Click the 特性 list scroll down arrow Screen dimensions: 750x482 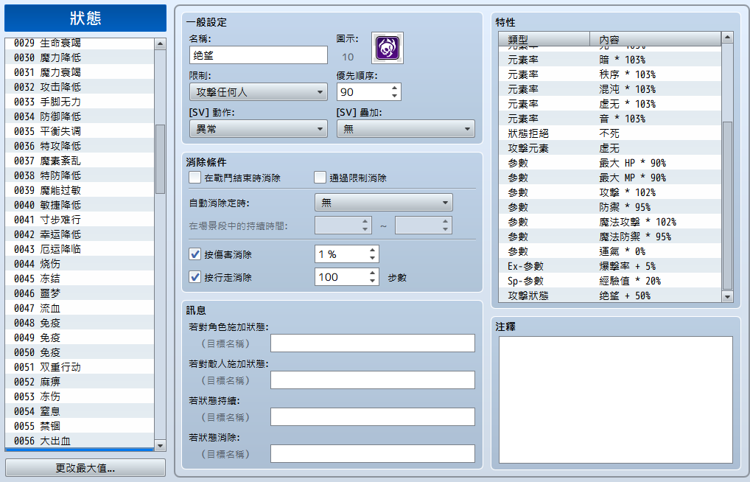727,297
